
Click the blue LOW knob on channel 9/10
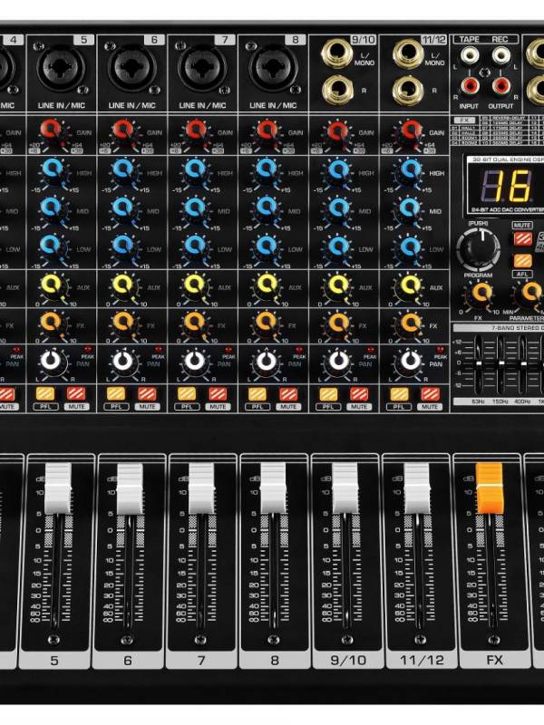(x=338, y=246)
